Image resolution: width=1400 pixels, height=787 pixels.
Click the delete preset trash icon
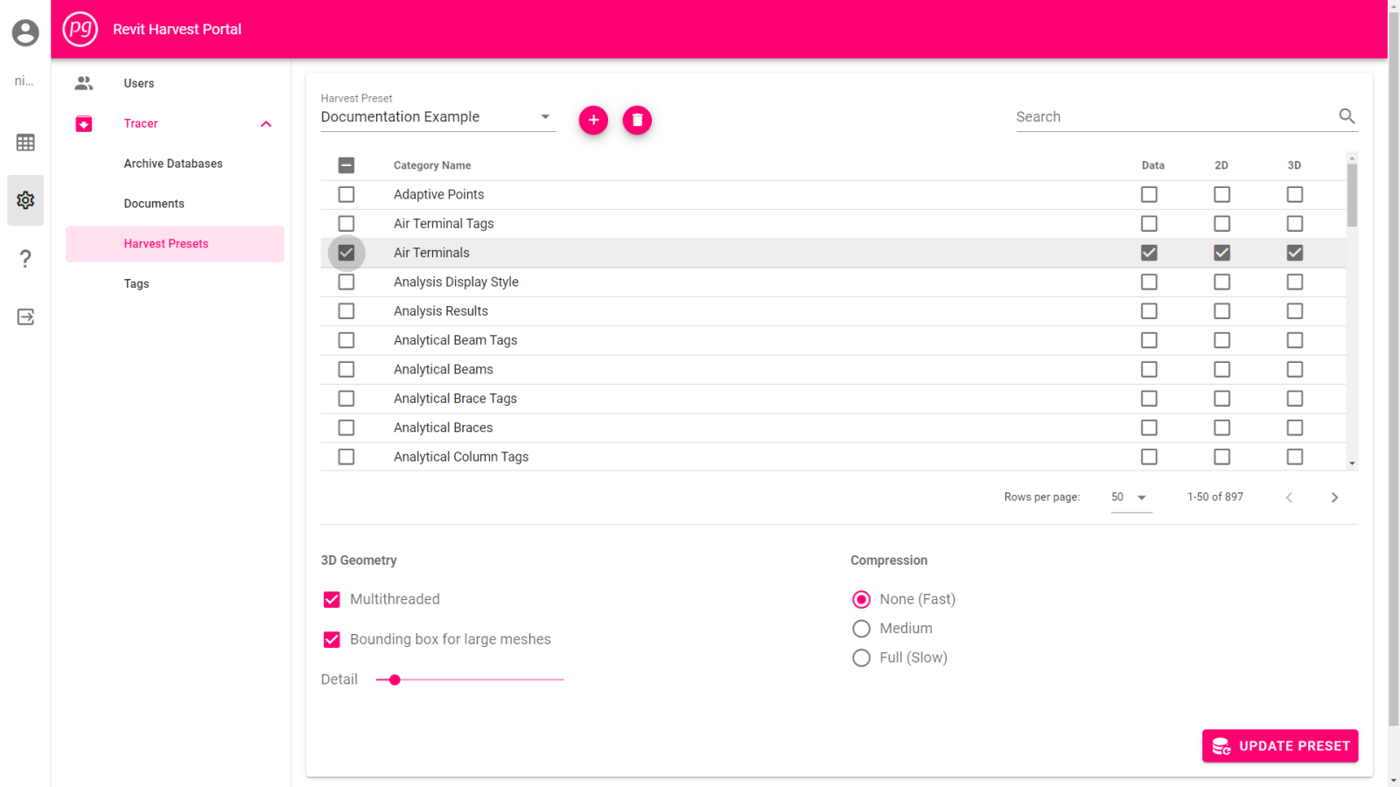(637, 120)
